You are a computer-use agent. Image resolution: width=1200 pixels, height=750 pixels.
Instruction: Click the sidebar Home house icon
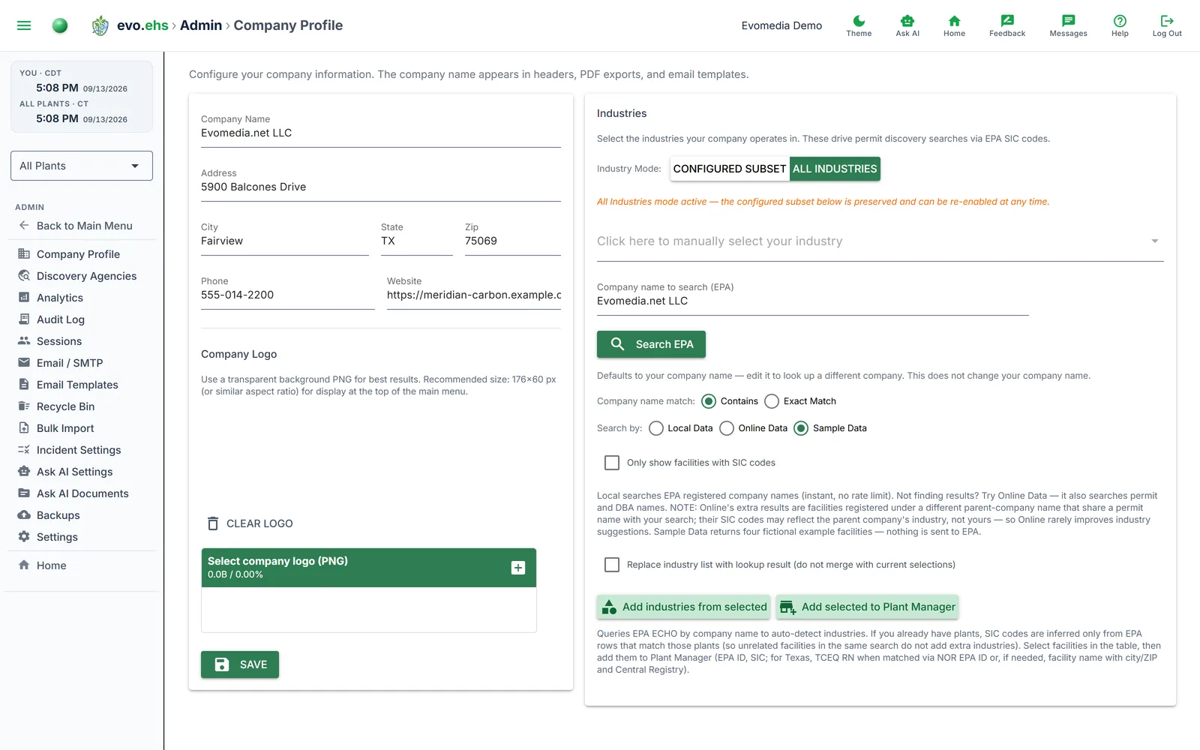coord(24,565)
